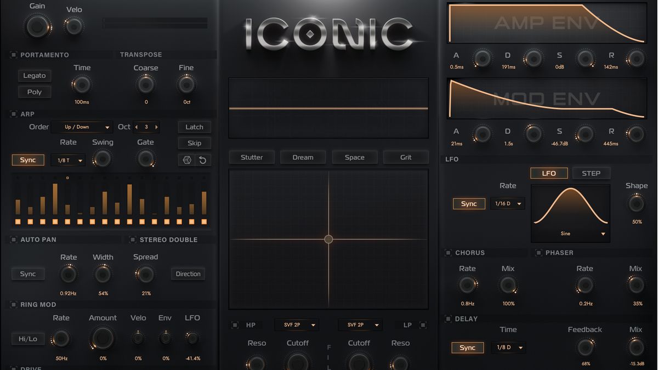Image resolution: width=658 pixels, height=370 pixels.
Task: Click the ARP Skip button
Action: pyautogui.click(x=195, y=143)
